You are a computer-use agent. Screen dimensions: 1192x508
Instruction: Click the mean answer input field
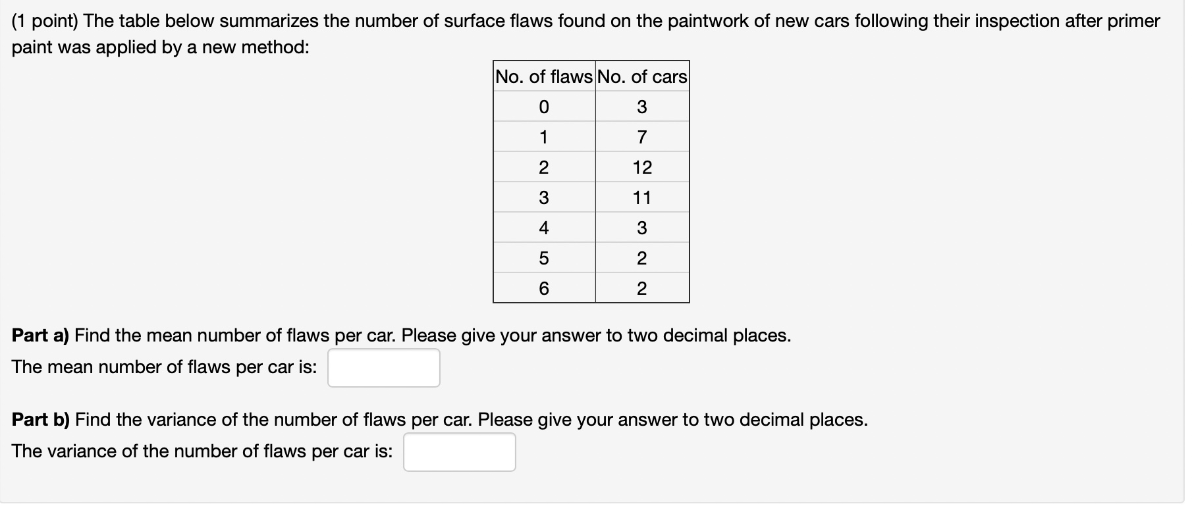coord(385,367)
